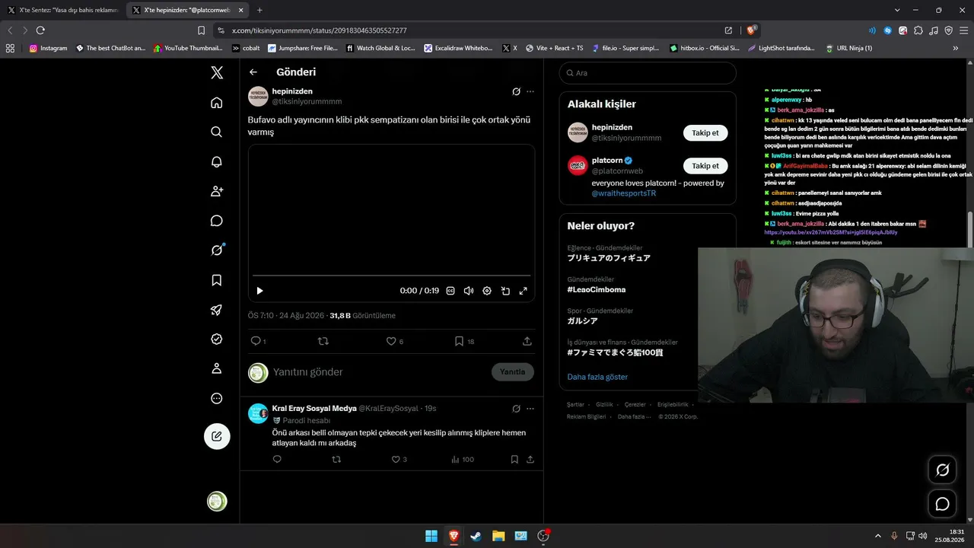Reload the current page
The image size is (974, 548).
click(40, 30)
